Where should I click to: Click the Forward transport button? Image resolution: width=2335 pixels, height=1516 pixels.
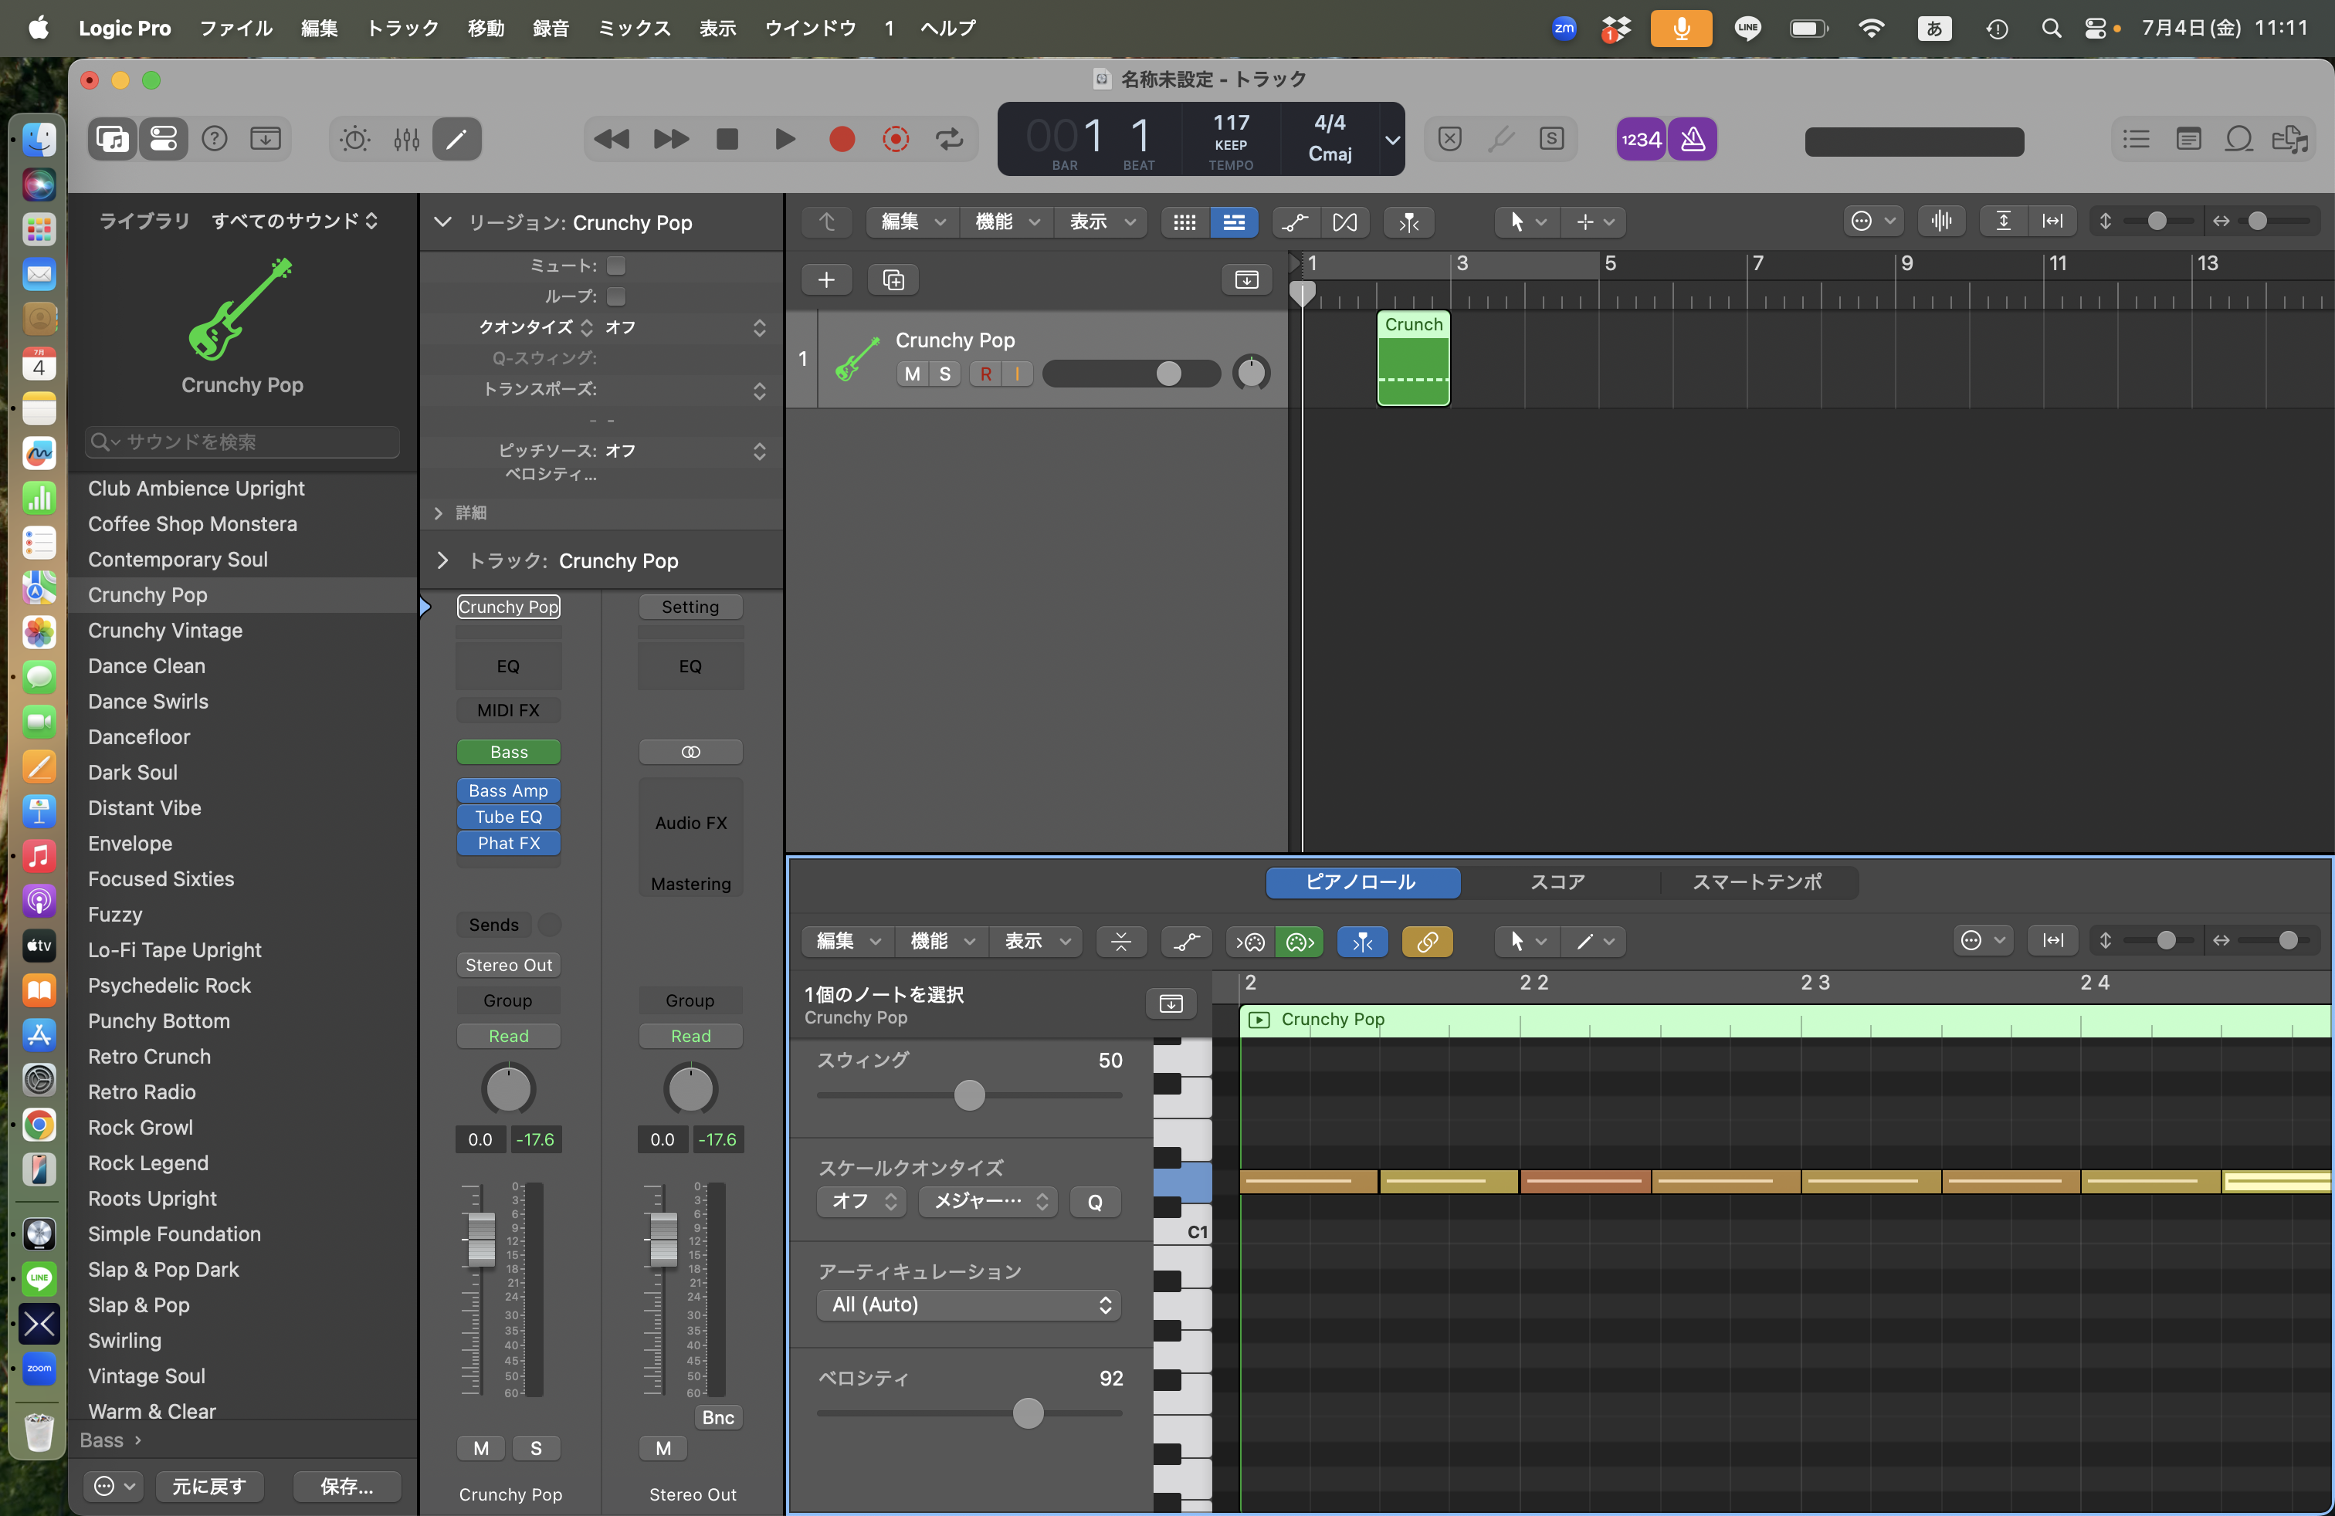click(671, 139)
